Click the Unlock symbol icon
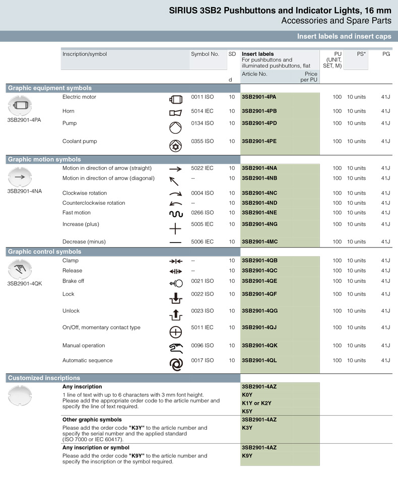Screen dimensions: 398x478 pyautogui.click(x=175, y=315)
